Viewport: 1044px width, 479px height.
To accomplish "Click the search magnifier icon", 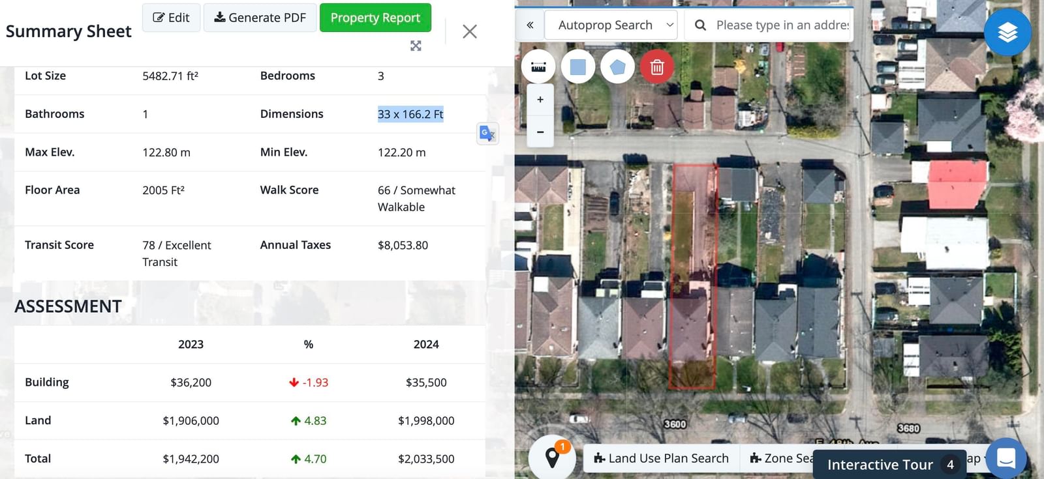I will click(x=700, y=25).
